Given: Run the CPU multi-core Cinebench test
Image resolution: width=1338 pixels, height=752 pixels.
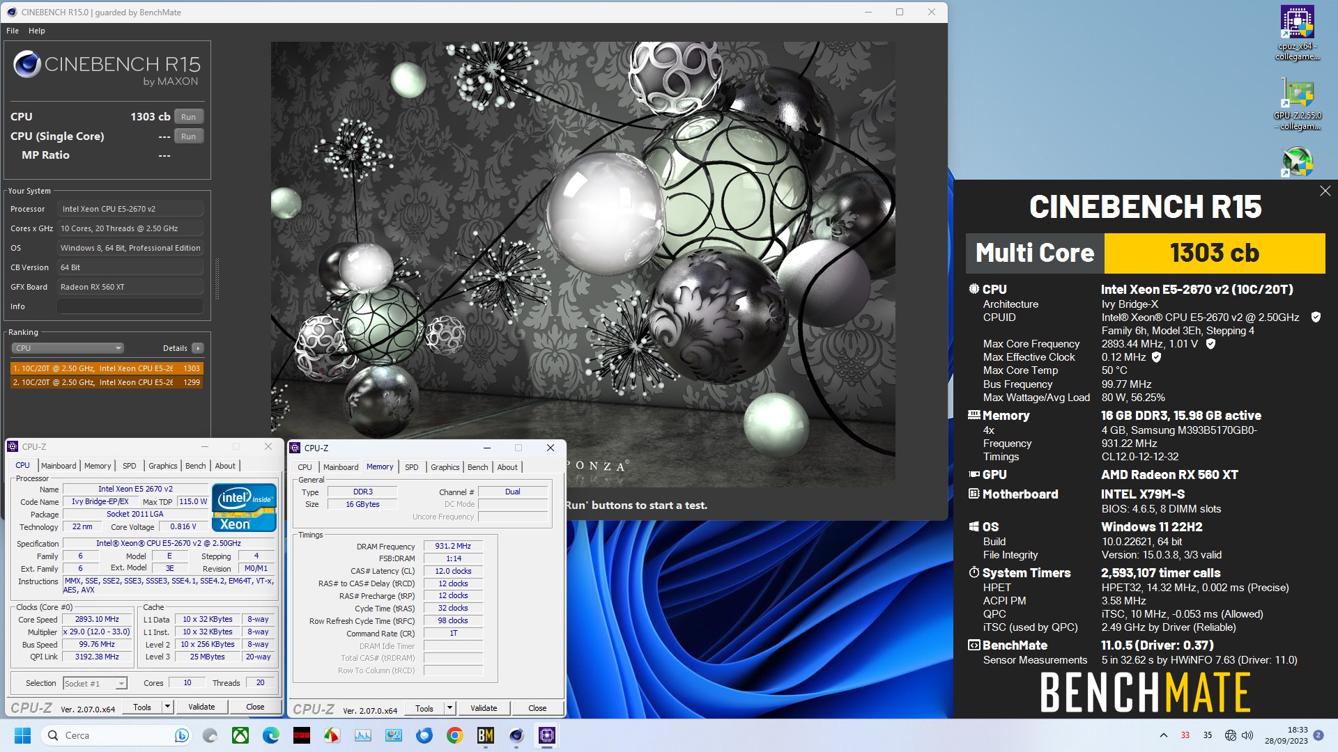Looking at the screenshot, I should click(189, 117).
